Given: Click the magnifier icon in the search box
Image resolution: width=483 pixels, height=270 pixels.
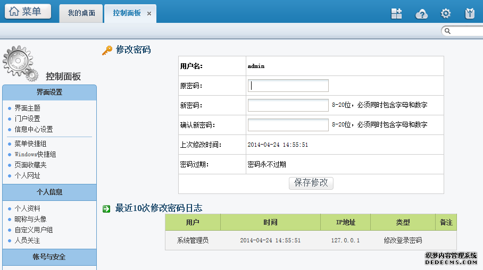Looking at the screenshot, I should click(x=447, y=31).
